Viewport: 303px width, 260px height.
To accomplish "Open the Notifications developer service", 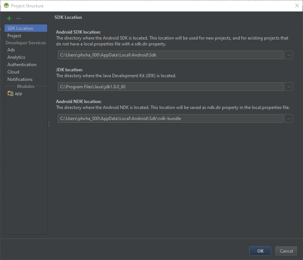I will [x=20, y=79].
